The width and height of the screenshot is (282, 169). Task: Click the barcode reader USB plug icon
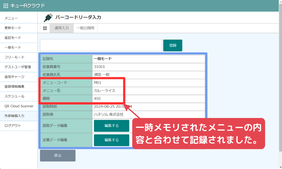click(x=48, y=17)
